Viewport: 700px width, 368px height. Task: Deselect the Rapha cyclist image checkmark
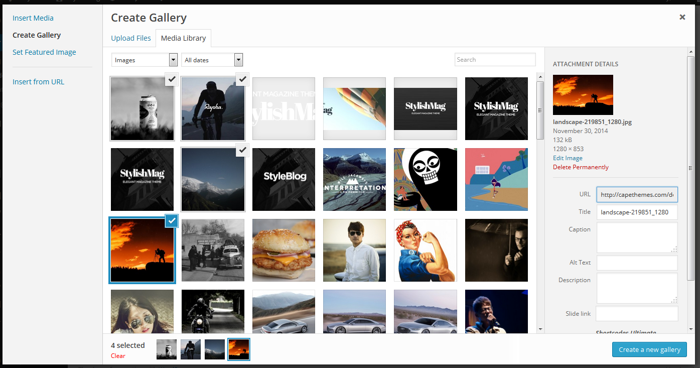pos(242,79)
